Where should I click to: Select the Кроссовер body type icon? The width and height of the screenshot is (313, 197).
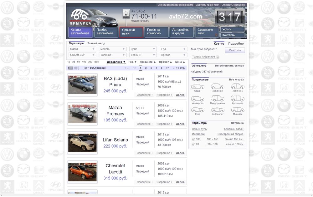click(x=238, y=98)
